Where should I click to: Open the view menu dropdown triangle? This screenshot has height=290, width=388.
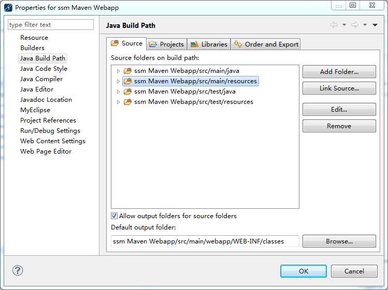coord(375,25)
